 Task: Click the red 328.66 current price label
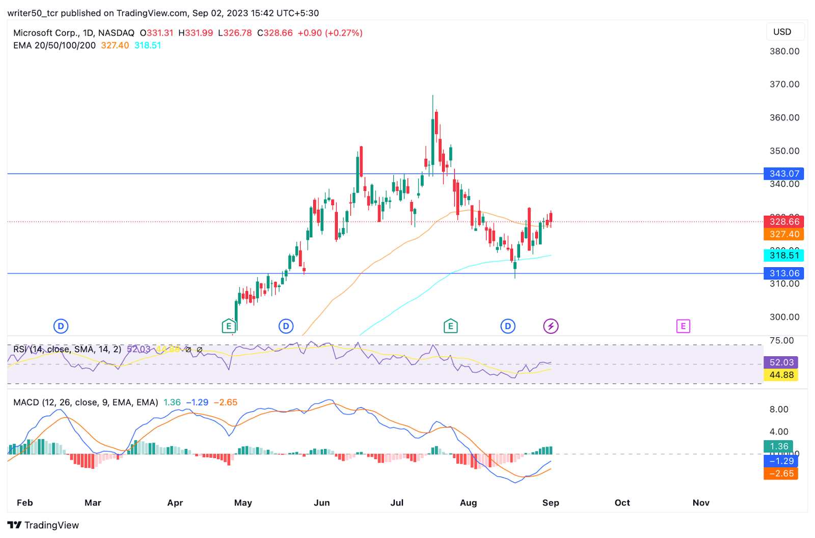point(784,221)
